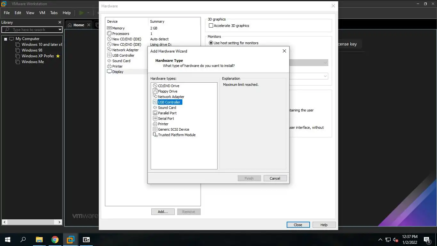Click the Windows Me VM icon
Viewport: 437px width, 246px height.
pos(18,62)
